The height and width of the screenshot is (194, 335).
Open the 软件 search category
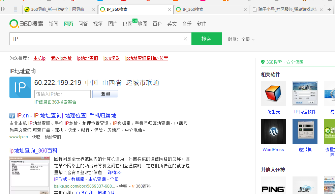tap(202, 24)
